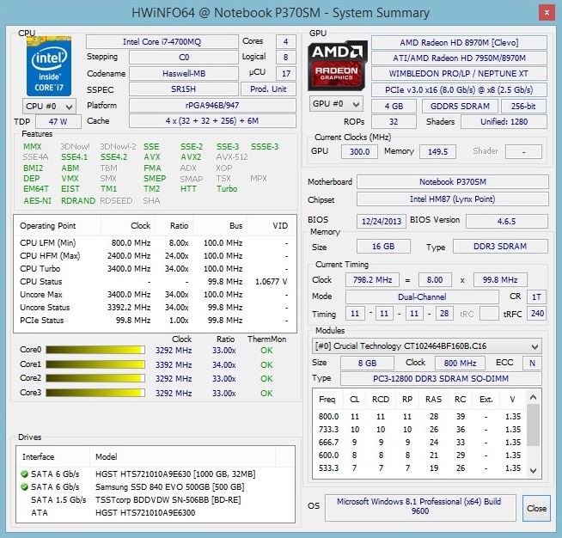The height and width of the screenshot is (538, 562).
Task: Click the Dual-Channel mode field
Action: [x=422, y=297]
